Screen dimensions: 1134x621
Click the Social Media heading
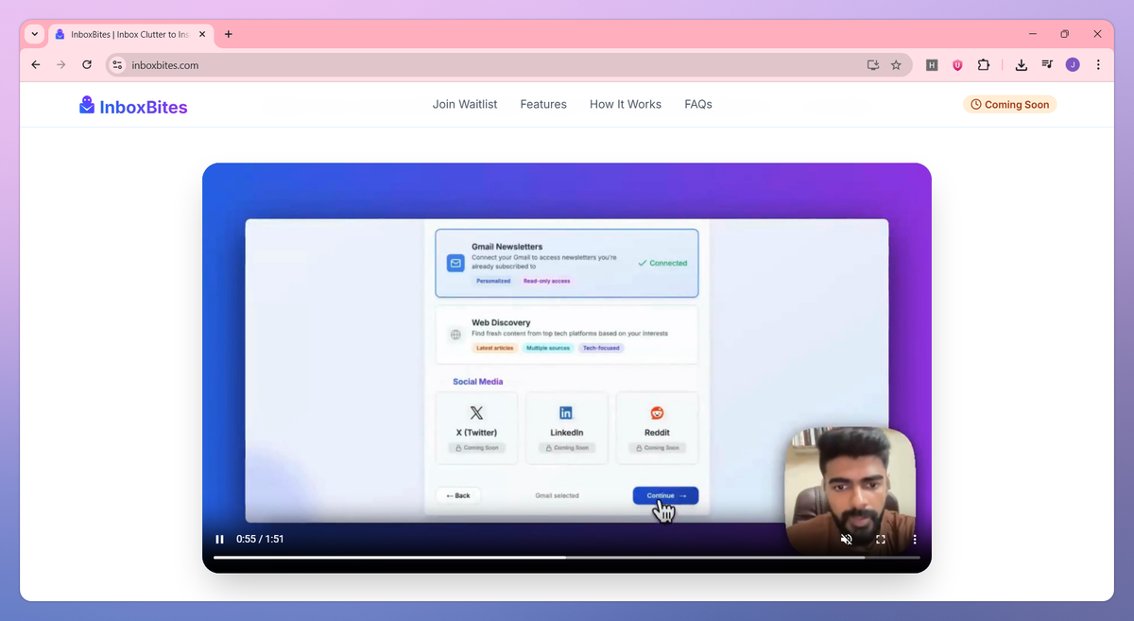(x=477, y=382)
